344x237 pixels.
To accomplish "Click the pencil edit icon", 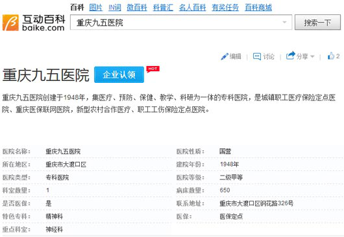I will pos(225,56).
